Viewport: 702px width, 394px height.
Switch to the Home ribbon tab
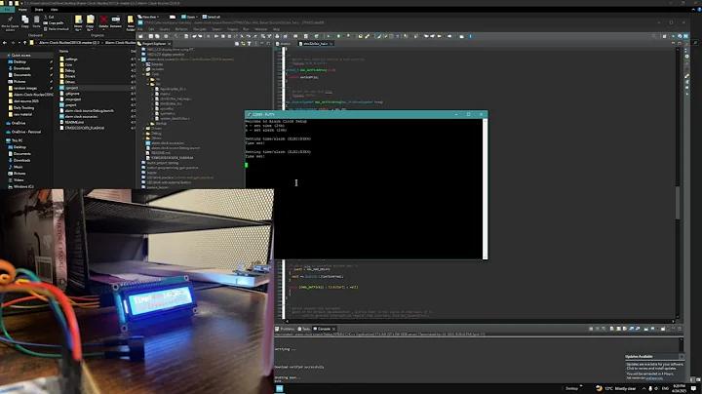click(22, 10)
